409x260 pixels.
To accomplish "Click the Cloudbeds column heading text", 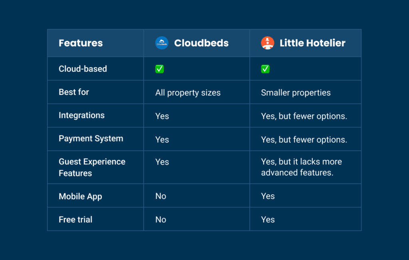I will pos(201,43).
